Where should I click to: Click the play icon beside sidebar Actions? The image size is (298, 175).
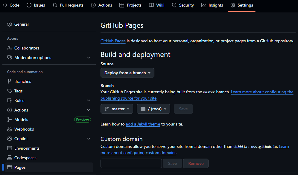(10, 110)
